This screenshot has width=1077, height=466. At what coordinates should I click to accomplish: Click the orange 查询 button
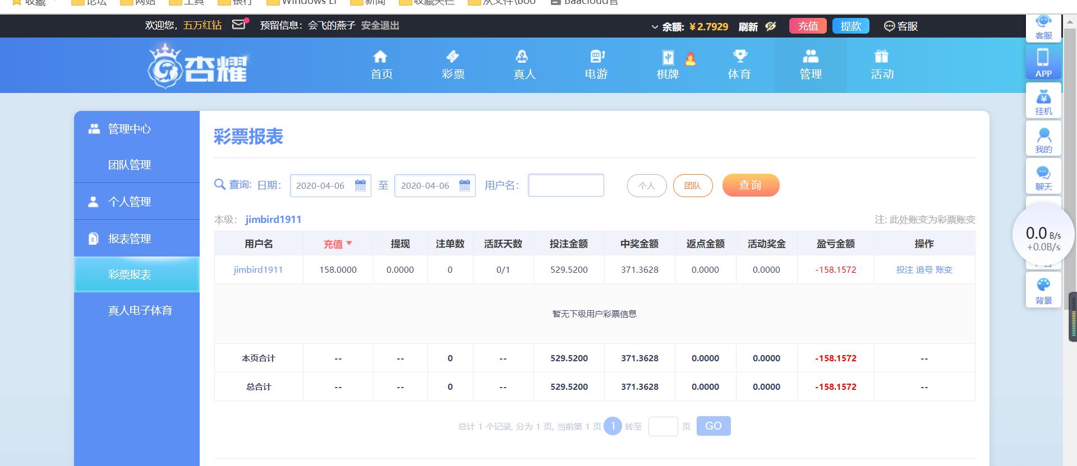tap(751, 185)
